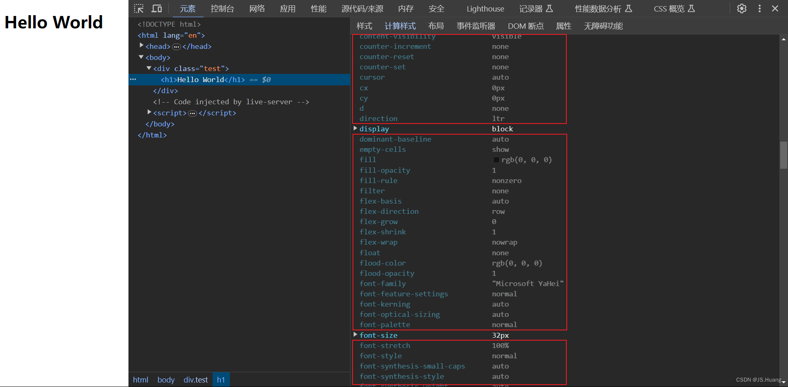Viewport: 788px width, 387px height.
Task: Click the Hello World heading on the page
Action: tap(54, 22)
